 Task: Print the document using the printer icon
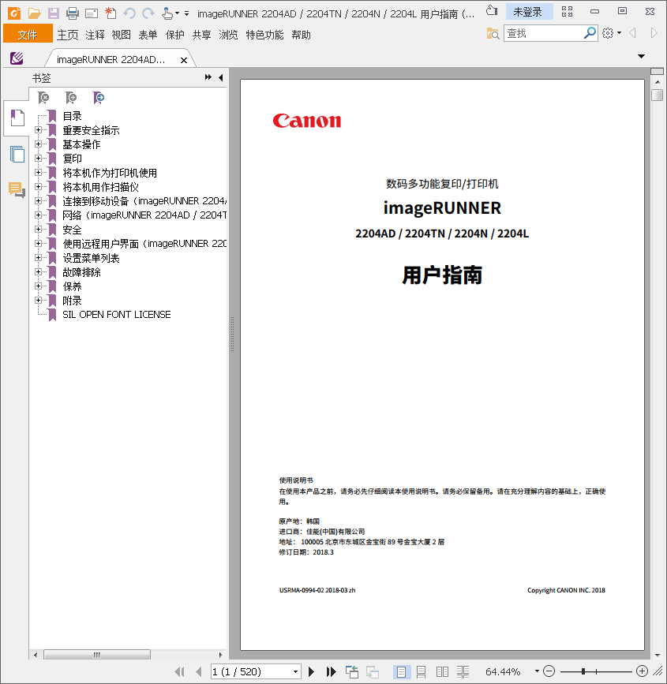tap(73, 13)
